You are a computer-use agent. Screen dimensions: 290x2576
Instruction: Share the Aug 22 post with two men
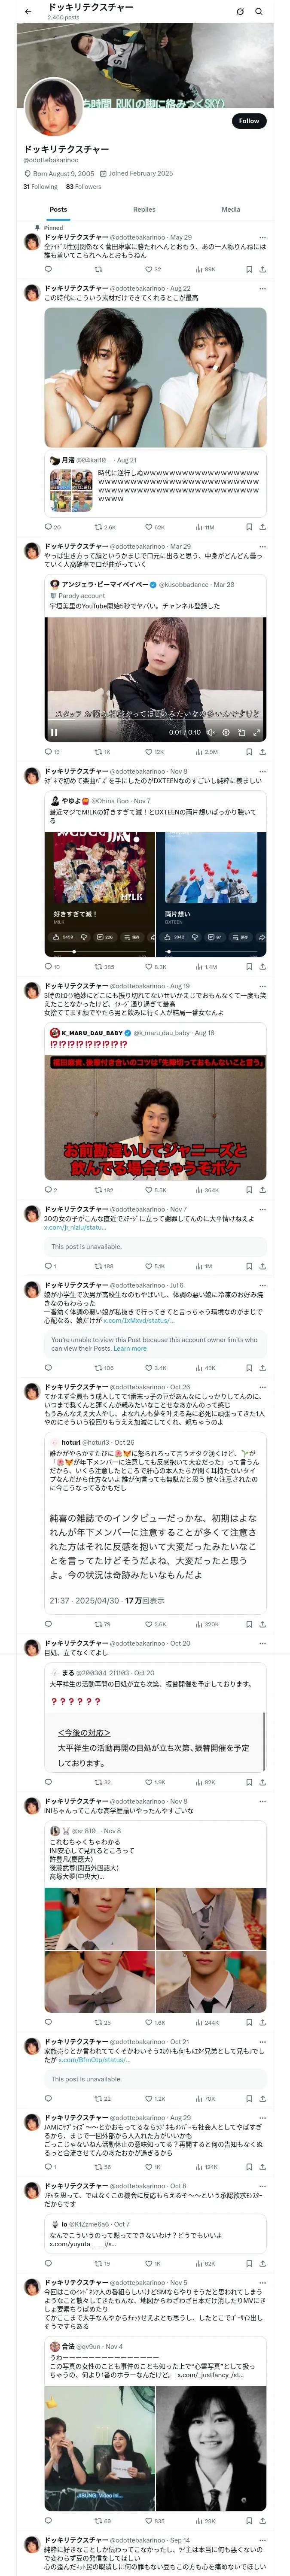click(262, 526)
